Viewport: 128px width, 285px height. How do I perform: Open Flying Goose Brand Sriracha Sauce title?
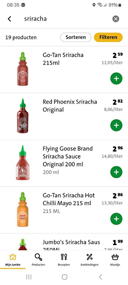(x=68, y=156)
